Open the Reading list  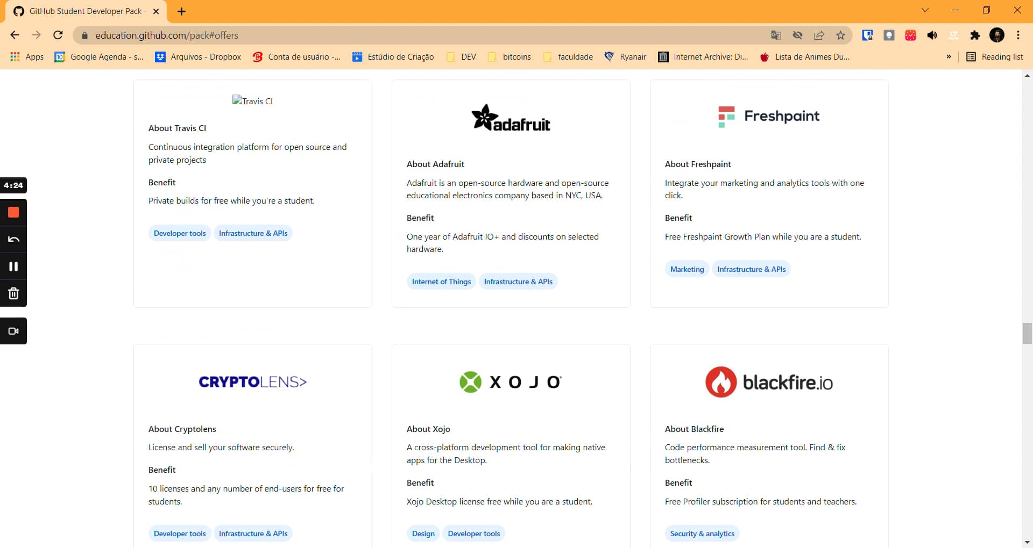click(x=994, y=57)
